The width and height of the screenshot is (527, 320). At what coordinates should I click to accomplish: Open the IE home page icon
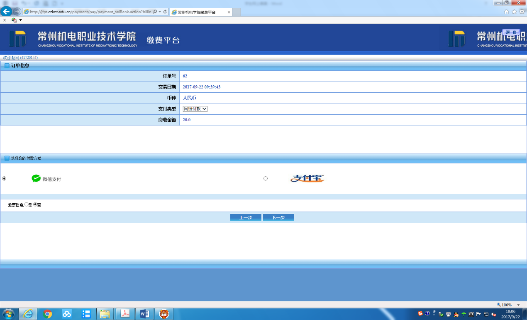[x=507, y=12]
